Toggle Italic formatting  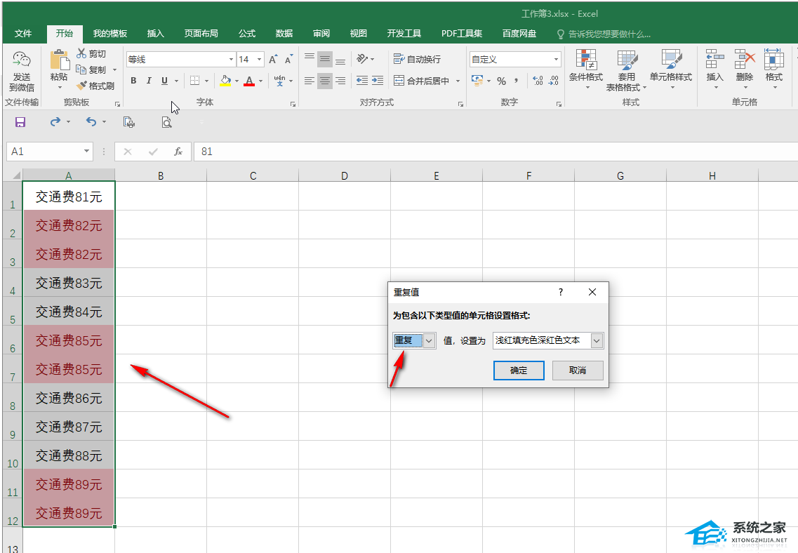(149, 81)
